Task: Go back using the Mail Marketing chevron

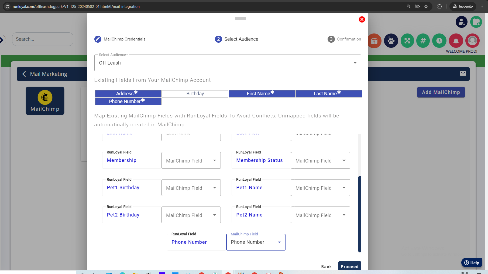Action: click(24, 74)
